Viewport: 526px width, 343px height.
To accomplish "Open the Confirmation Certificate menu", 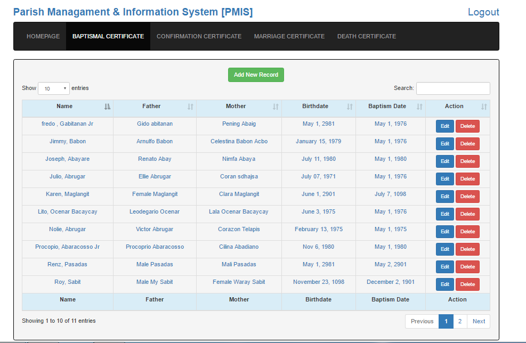I will coord(199,36).
